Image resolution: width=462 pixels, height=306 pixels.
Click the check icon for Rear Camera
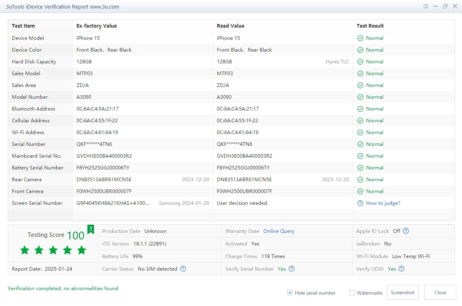(360, 180)
